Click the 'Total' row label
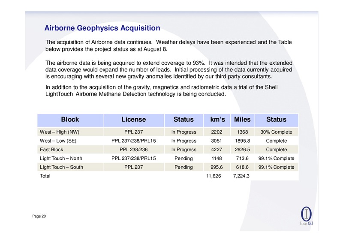Viewport: 343px width, 242px height. 45,176
